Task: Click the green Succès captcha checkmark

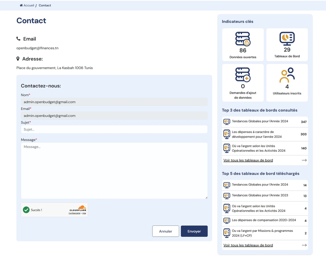Action: 26,210
